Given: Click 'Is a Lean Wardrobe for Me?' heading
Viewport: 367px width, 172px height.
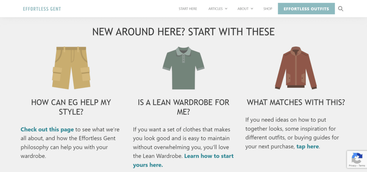Looking at the screenshot, I should 183,107.
